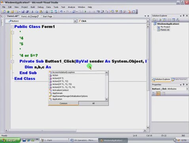Image resolution: width=189 pixels, height=143 pixels.
Task: Collapse the Button1_Click Sub outline box
Action: coord(12,62)
